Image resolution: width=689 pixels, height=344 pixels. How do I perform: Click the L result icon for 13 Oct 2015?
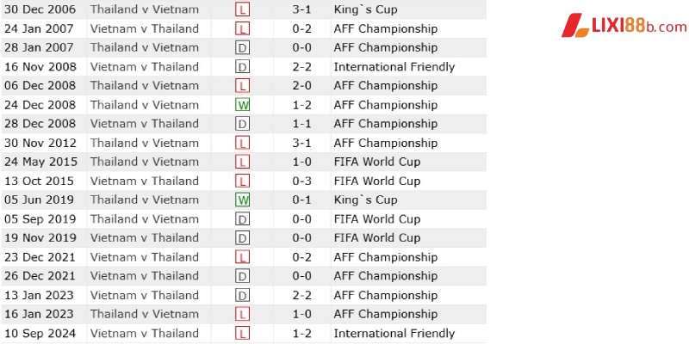coord(242,181)
